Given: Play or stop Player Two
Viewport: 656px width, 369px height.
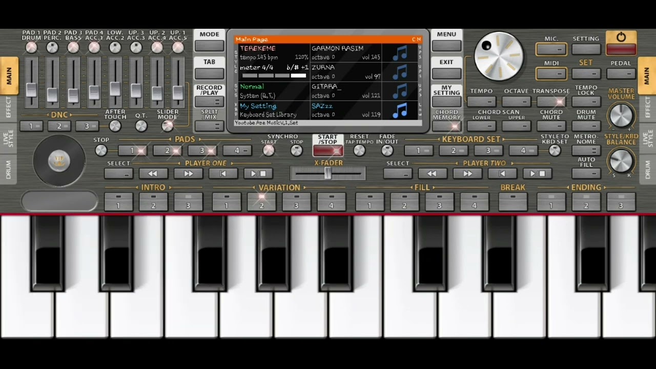Looking at the screenshot, I should click(x=537, y=174).
